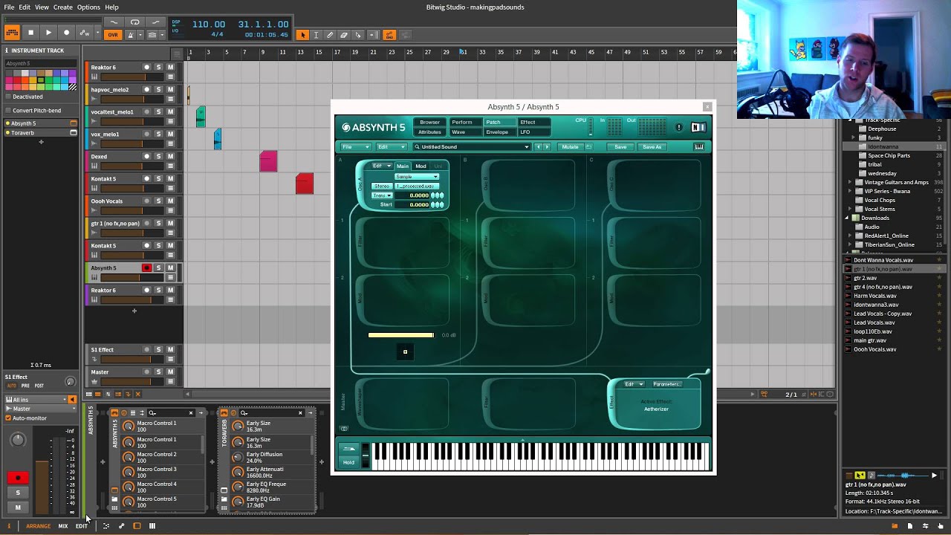The image size is (951, 535).
Task: Toggle the Stereo button on Osc A
Action: (382, 186)
